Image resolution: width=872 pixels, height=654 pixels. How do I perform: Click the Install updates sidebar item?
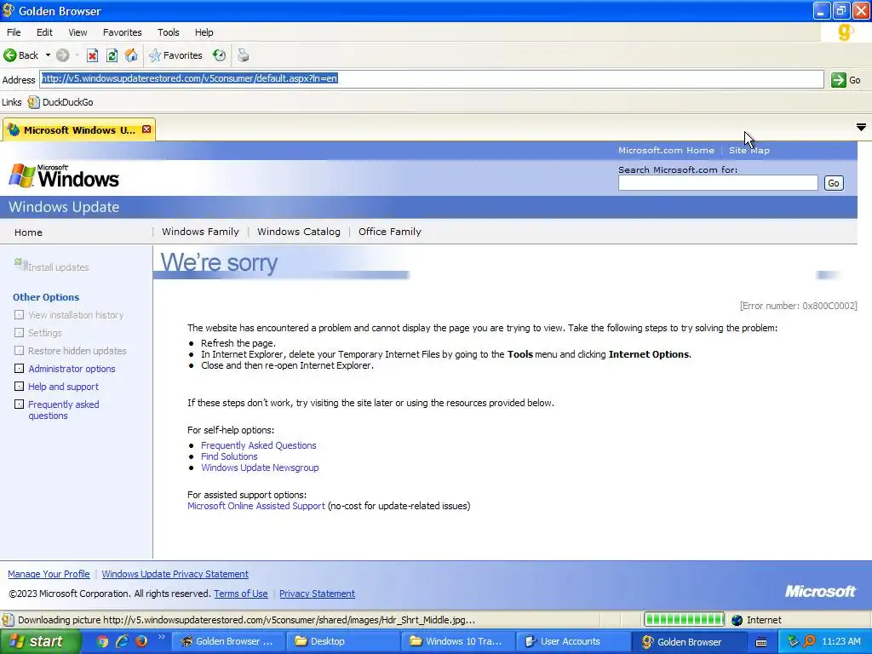click(52, 266)
